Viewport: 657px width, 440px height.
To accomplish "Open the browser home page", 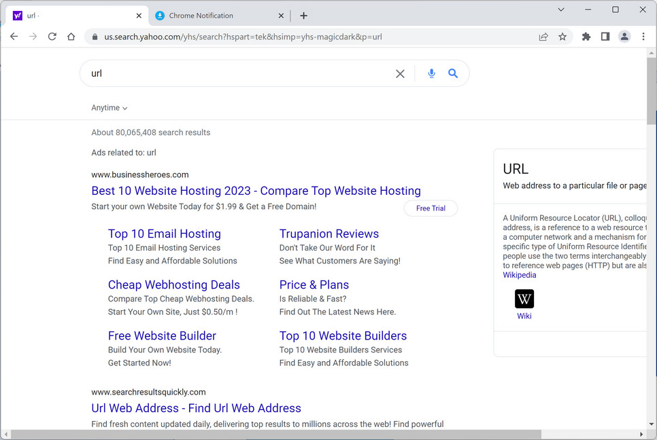I will click(71, 37).
